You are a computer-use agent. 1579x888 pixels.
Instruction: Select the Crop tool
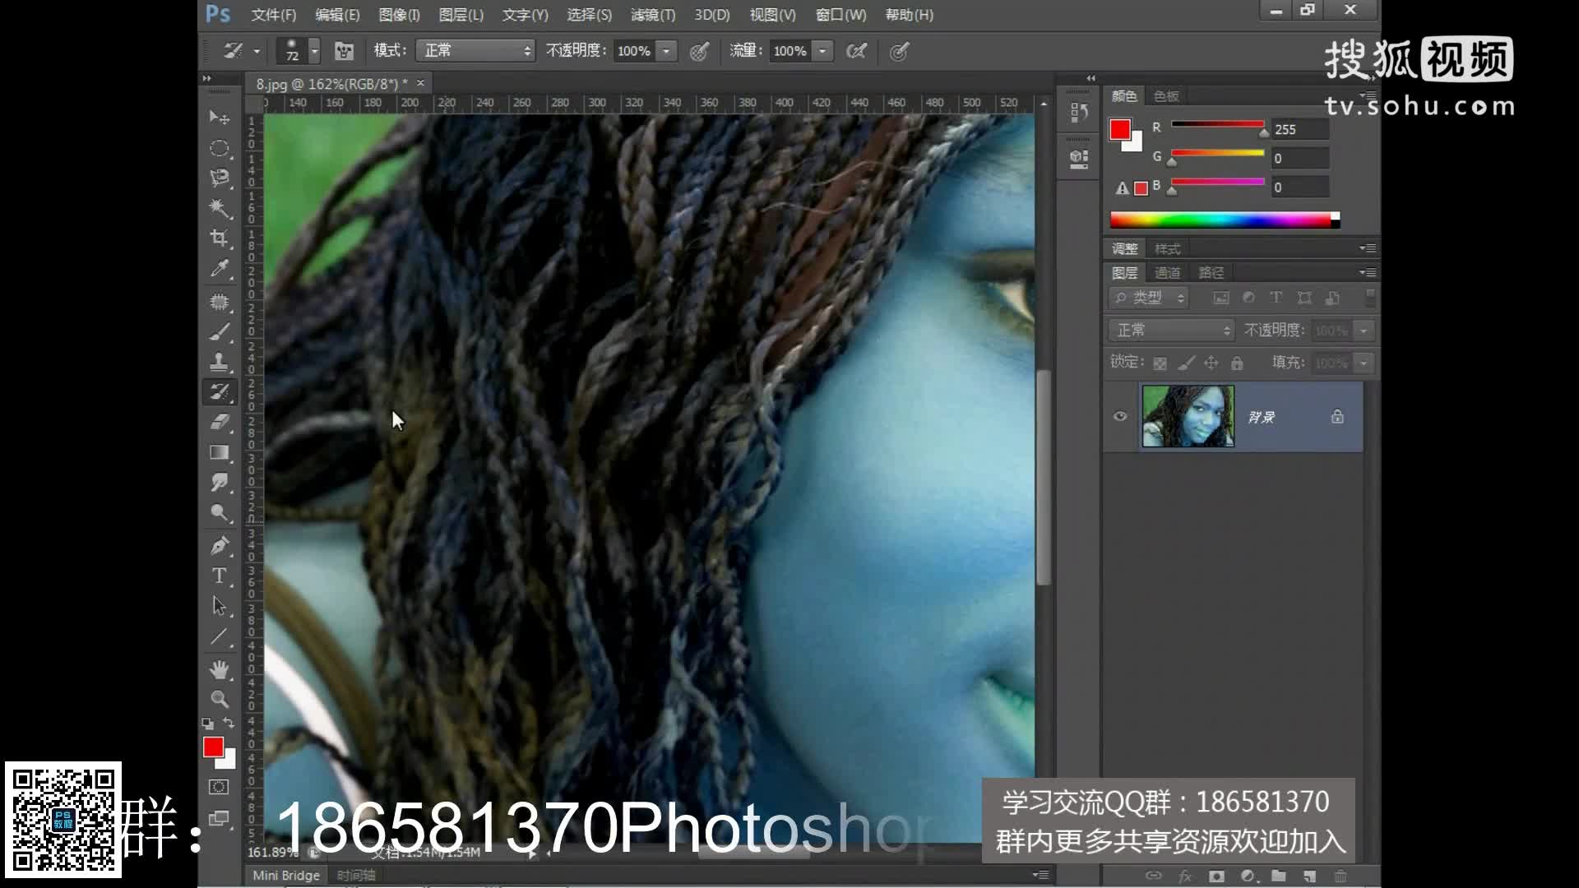219,238
